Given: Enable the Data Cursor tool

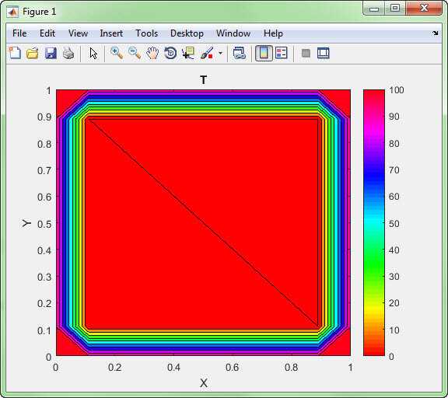Looking at the screenshot, I should (x=188, y=53).
